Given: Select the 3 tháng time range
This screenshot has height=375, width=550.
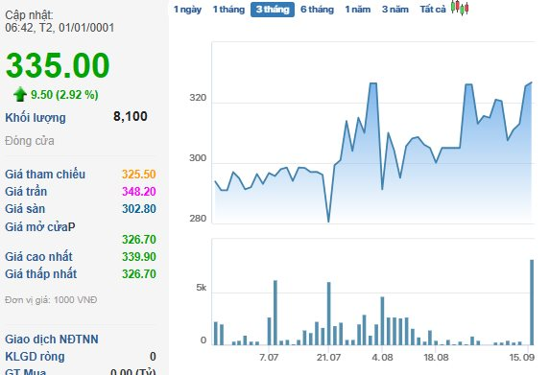Looking at the screenshot, I should point(273,10).
